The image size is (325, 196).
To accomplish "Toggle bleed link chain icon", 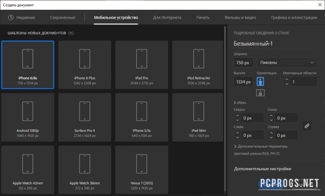I will coord(307,126).
